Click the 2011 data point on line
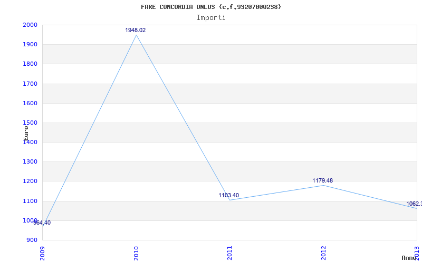Image resolution: width=422 pixels, height=263 pixels. click(230, 200)
